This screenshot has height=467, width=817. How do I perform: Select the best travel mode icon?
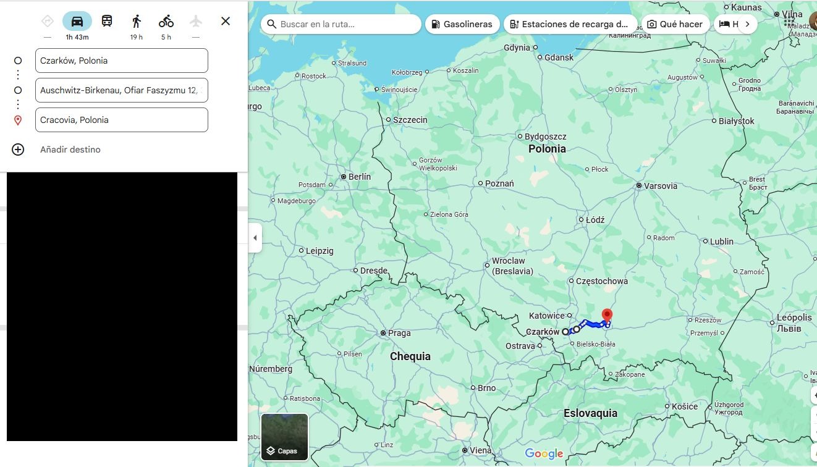[48, 21]
